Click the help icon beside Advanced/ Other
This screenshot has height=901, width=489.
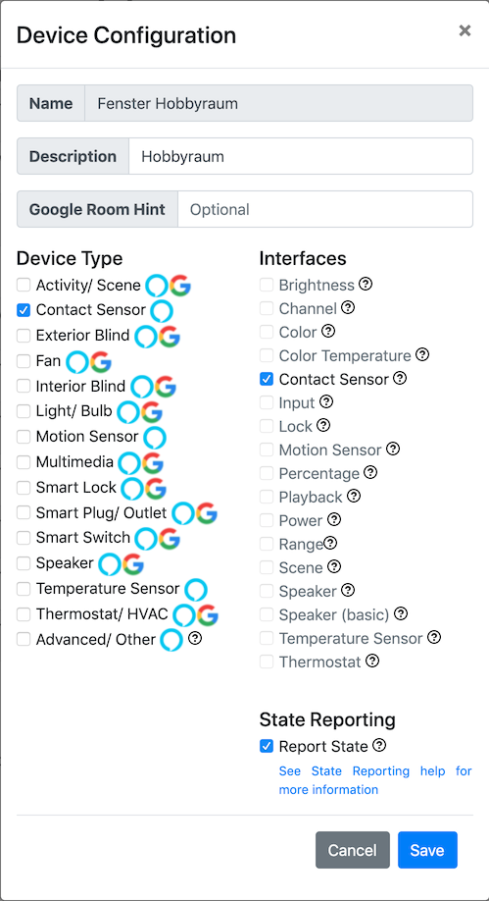(x=195, y=638)
